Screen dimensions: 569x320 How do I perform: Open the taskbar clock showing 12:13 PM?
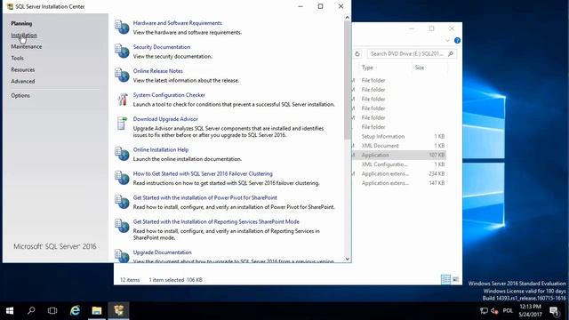pyautogui.click(x=530, y=311)
